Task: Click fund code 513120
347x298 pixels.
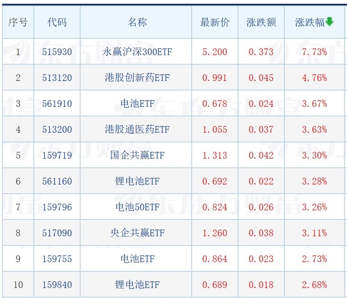Action: point(57,78)
